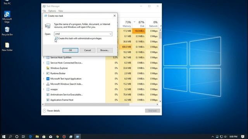Click the 690.0 MB memory cell

pyautogui.click(x=126, y=47)
